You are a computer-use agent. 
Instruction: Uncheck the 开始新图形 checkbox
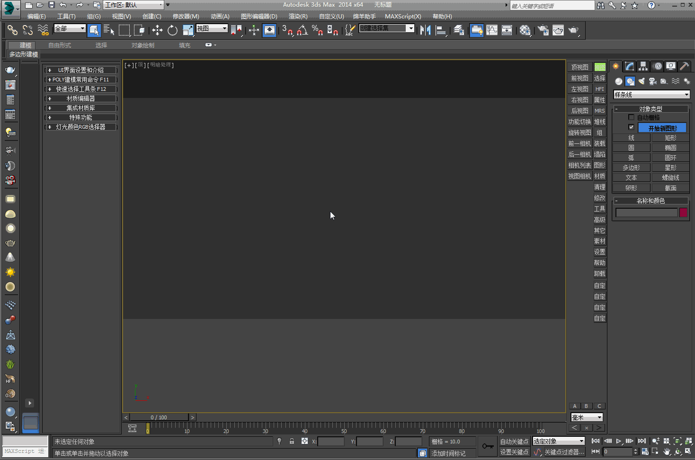[x=631, y=127]
